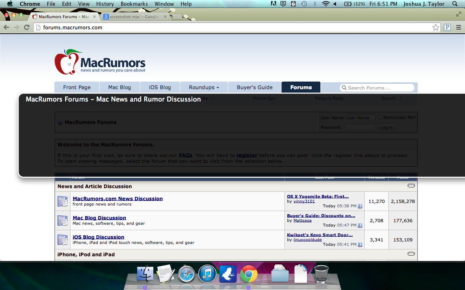Click Joshua J. Taylor user menu
The width and height of the screenshot is (465, 290).
click(x=424, y=4)
